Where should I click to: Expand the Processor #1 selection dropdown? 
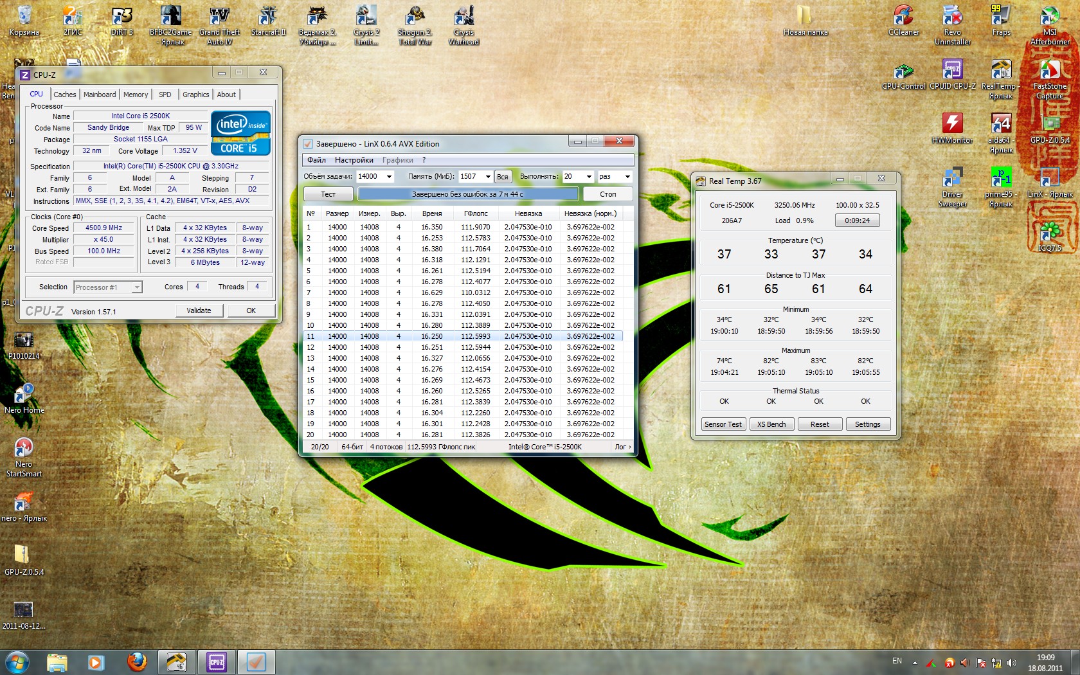[x=136, y=287]
